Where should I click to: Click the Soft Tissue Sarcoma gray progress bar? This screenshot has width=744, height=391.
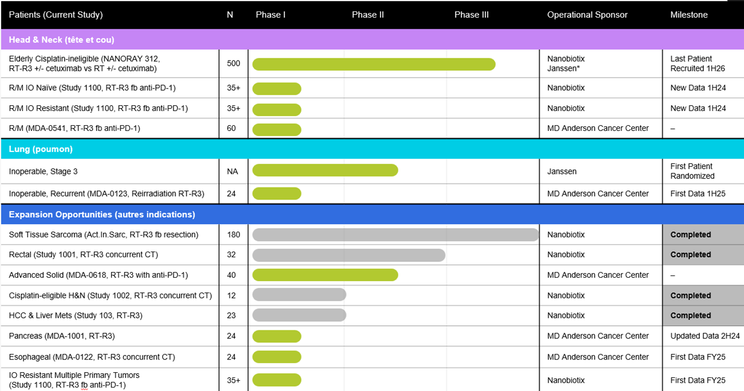395,234
